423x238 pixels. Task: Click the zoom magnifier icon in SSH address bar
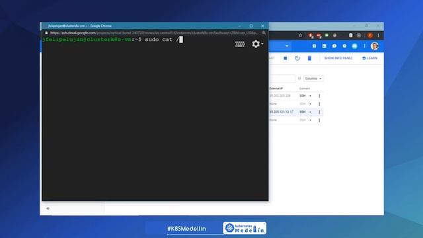(x=264, y=33)
